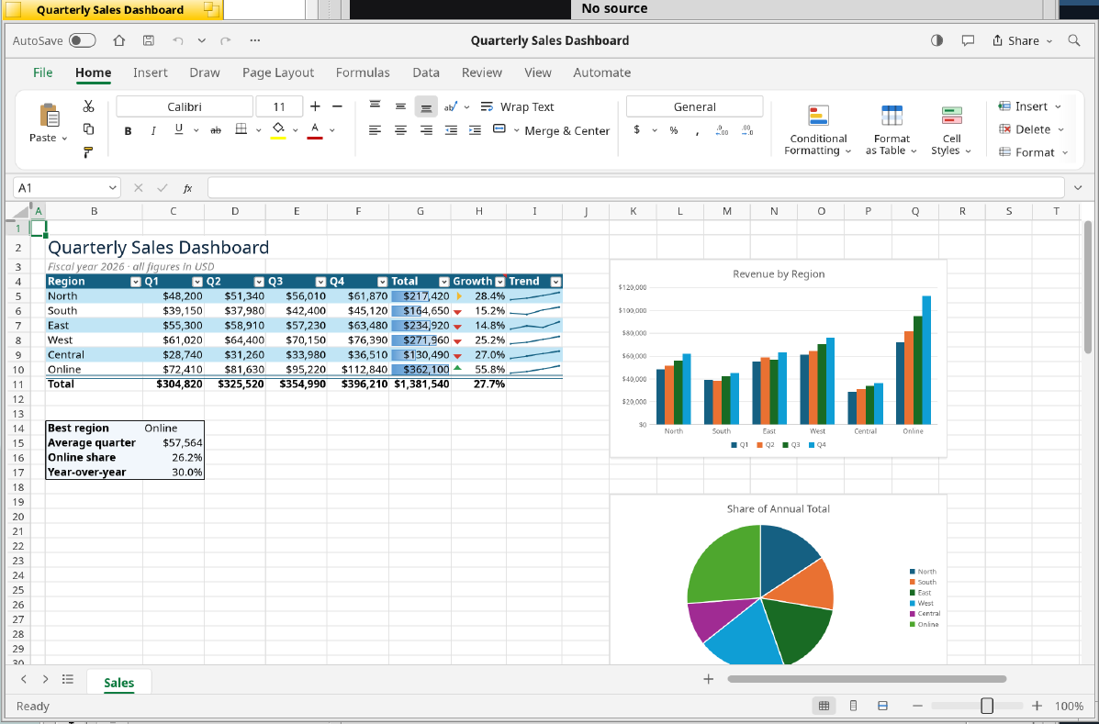Decrease indent of cell contents
This screenshot has width=1099, height=724.
[x=451, y=130]
